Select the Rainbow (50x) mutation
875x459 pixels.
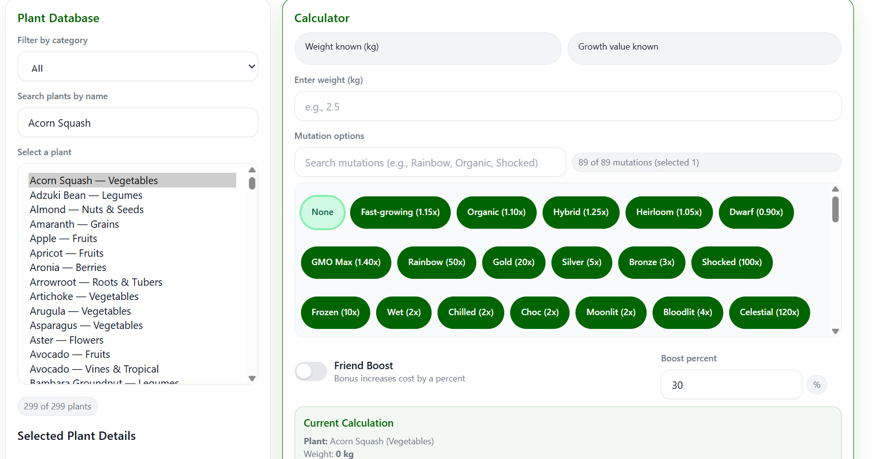(436, 262)
